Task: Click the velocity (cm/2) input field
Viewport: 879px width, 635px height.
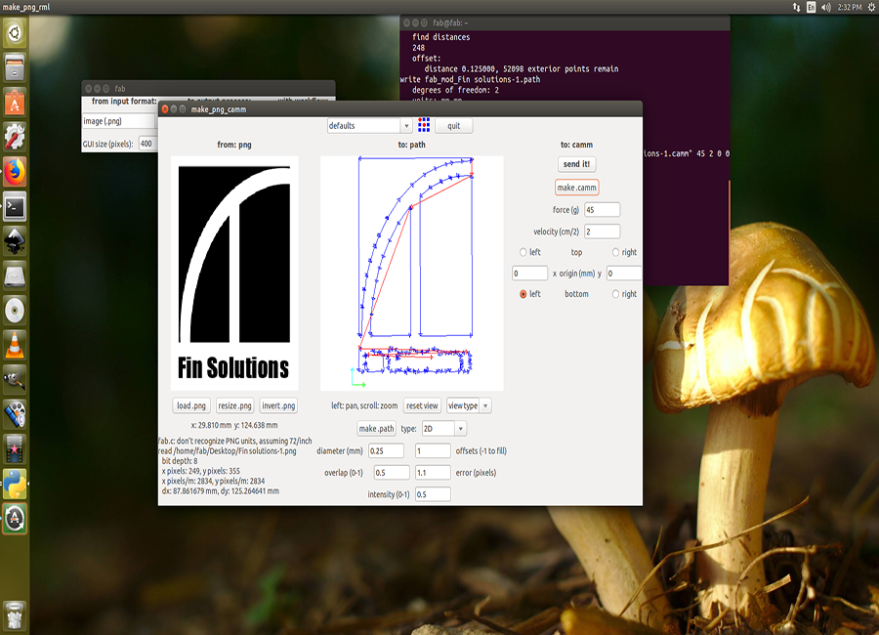Action: pos(602,232)
